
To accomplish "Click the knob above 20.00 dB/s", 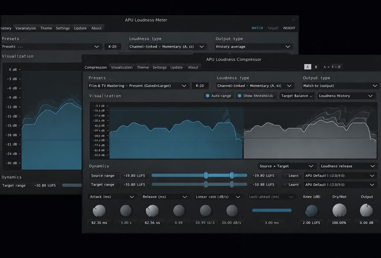I will coord(232,210).
